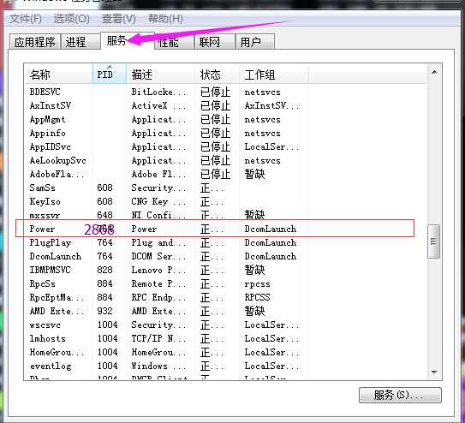This screenshot has height=423, width=465.
Task: Click the scrollbar up arrow
Action: [434, 72]
